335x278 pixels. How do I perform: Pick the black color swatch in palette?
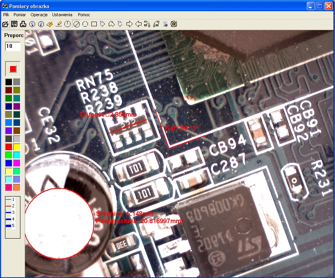pos(8,82)
